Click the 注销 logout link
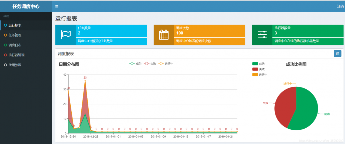This screenshot has width=345, height=144. coord(340,6)
